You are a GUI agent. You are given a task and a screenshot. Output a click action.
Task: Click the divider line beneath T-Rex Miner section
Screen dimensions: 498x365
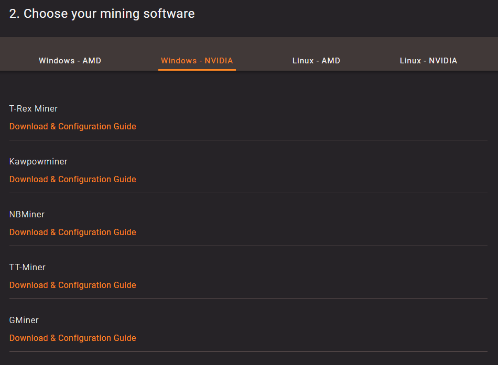(248, 140)
